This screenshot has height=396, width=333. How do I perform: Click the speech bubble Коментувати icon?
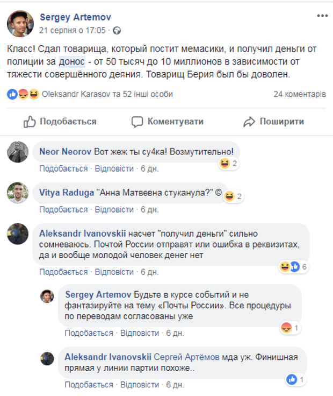[x=137, y=122]
